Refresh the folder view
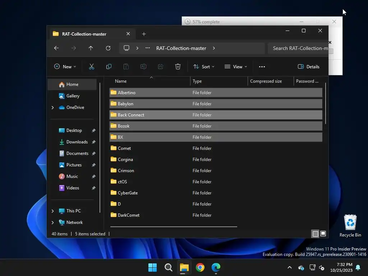 tap(108, 48)
